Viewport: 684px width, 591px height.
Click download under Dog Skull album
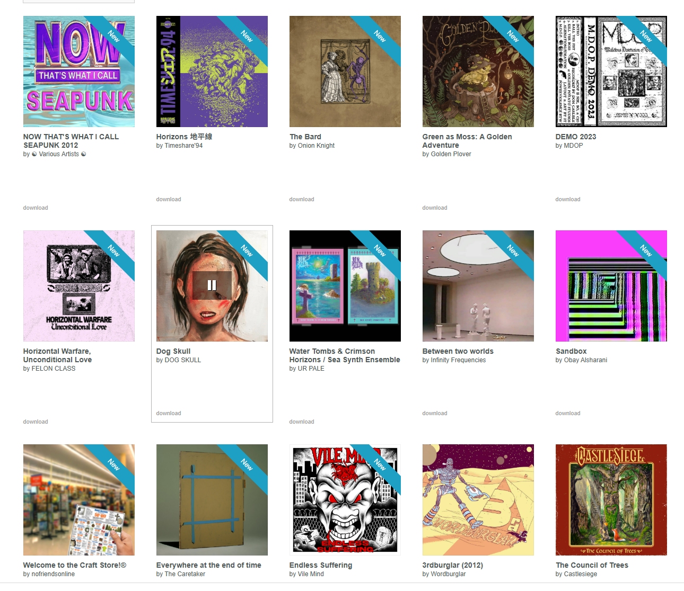(169, 413)
